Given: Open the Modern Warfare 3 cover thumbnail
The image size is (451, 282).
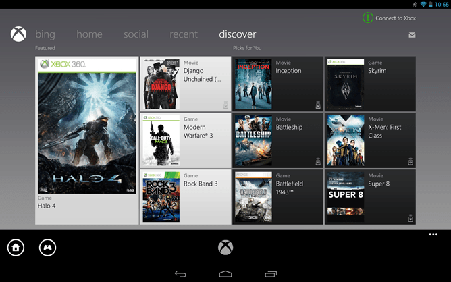Looking at the screenshot, I should [161, 140].
